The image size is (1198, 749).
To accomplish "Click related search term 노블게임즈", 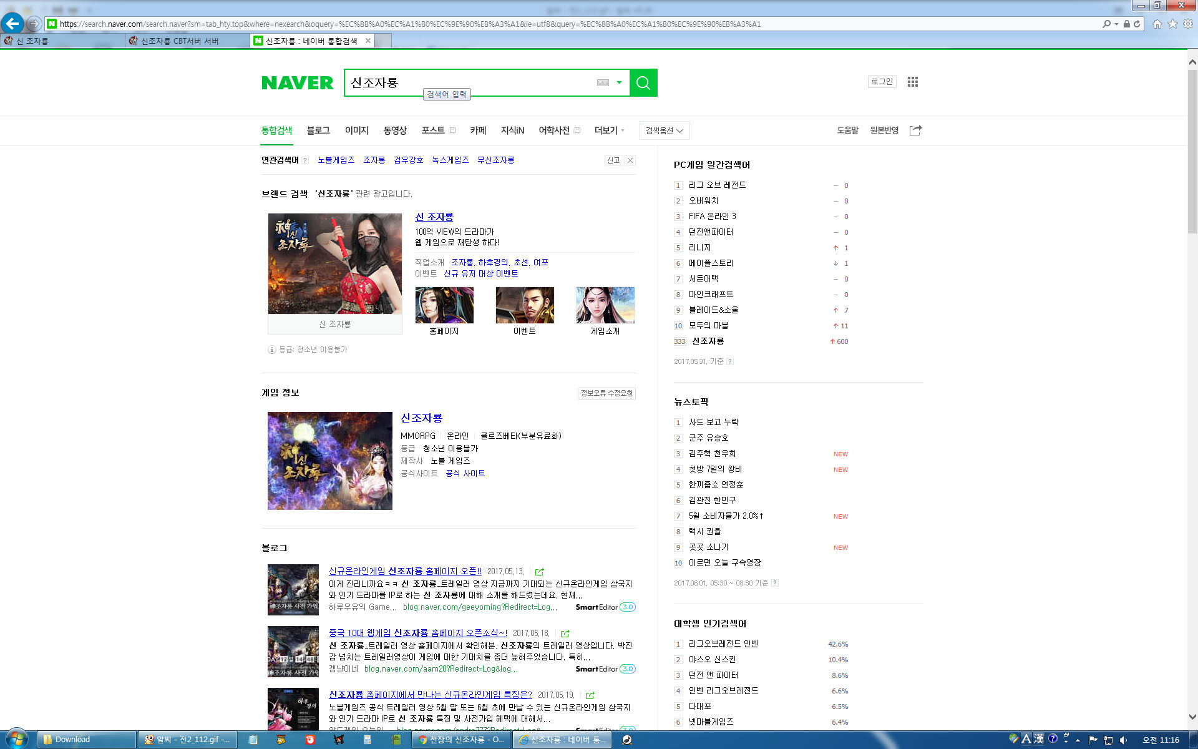I will [x=336, y=160].
